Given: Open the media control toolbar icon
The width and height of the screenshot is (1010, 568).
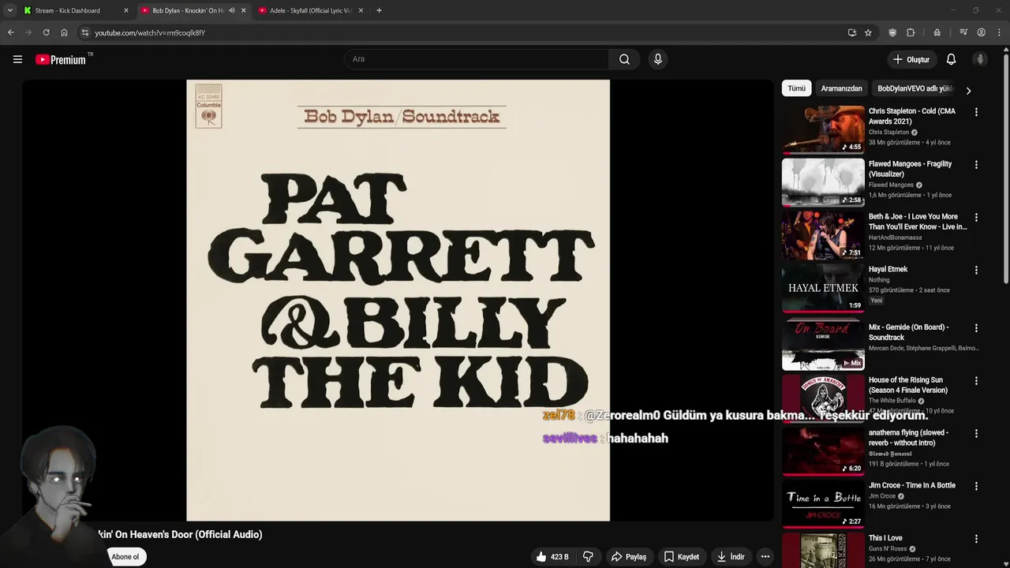Looking at the screenshot, I should pyautogui.click(x=963, y=32).
